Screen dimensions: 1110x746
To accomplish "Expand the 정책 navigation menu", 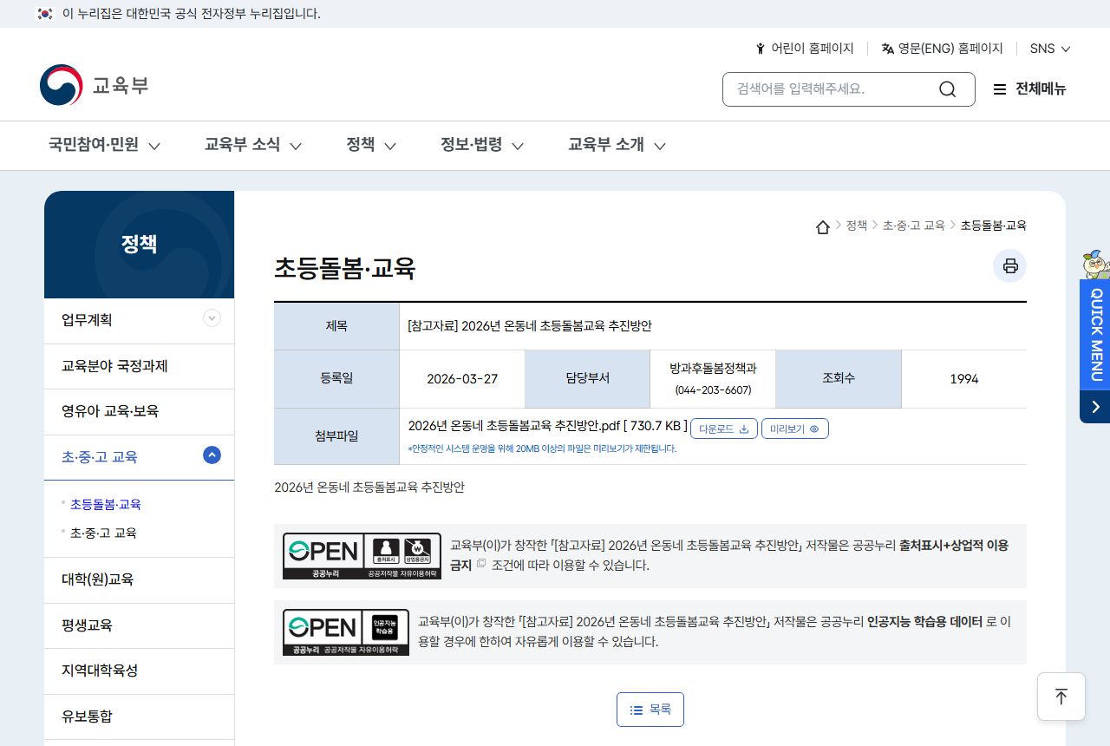I will click(371, 145).
